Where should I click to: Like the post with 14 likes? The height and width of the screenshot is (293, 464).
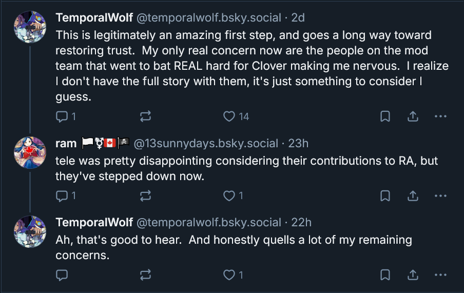(229, 116)
